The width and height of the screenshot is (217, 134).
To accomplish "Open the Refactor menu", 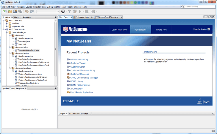I will coord(37,7).
